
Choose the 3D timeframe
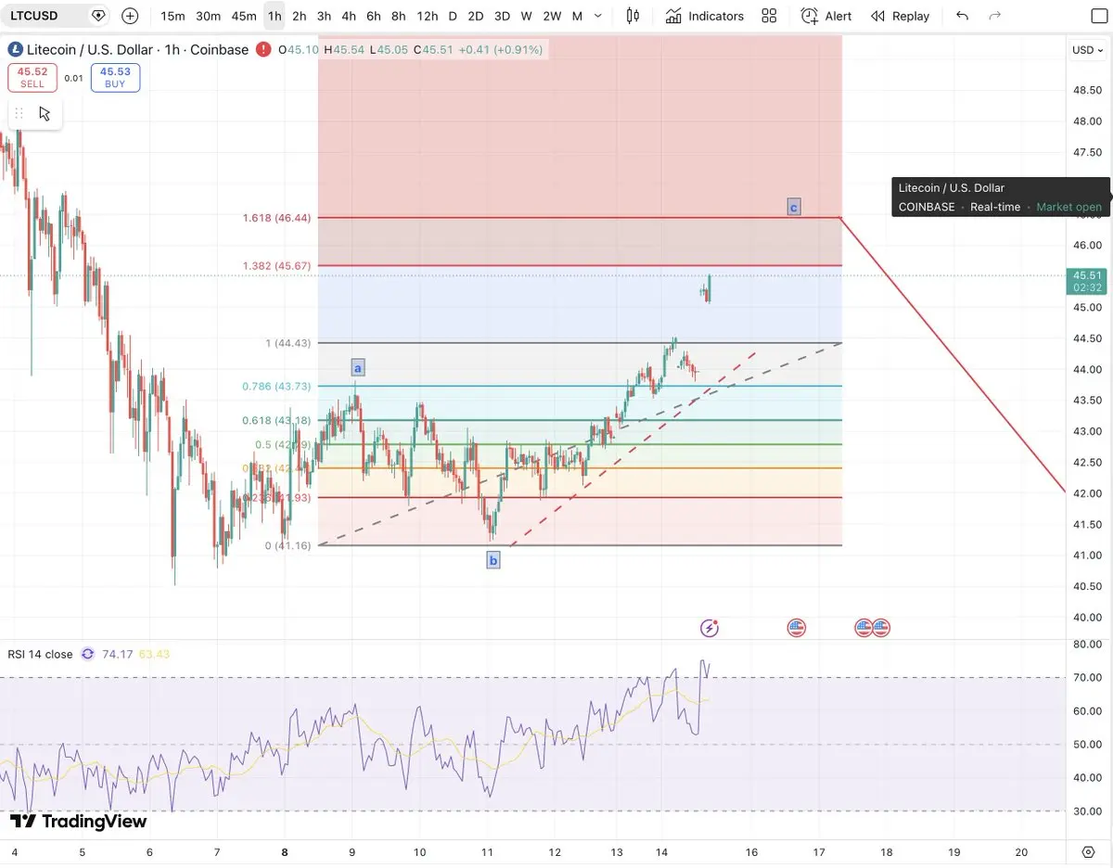coord(502,16)
